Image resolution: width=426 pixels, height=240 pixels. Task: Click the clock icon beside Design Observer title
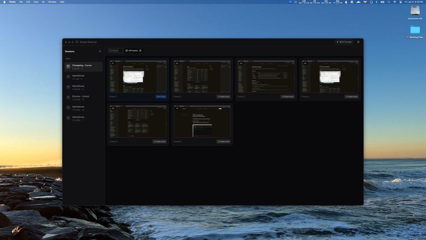pyautogui.click(x=77, y=42)
